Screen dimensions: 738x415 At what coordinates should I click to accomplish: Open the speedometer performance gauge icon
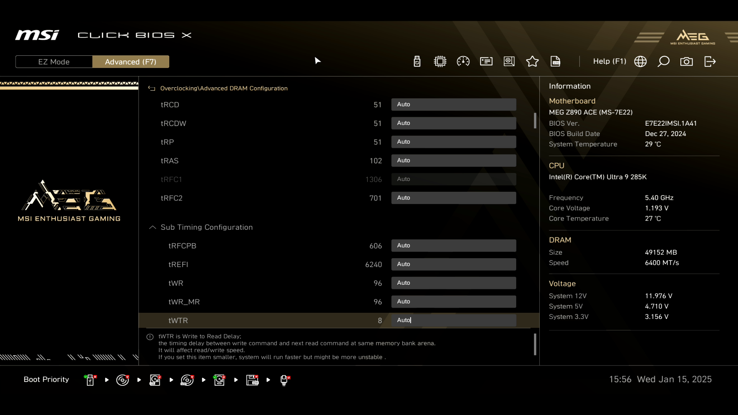463,61
